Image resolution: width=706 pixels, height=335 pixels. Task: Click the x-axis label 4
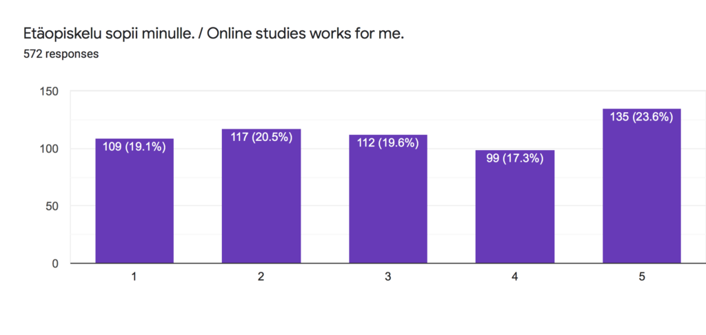[x=514, y=277]
